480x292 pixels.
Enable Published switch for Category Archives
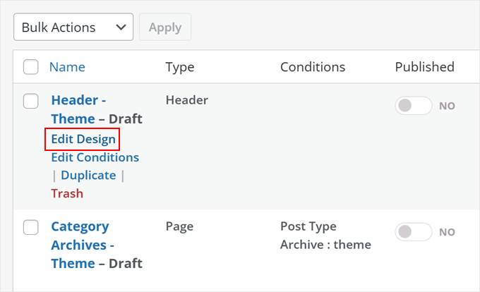pyautogui.click(x=414, y=231)
